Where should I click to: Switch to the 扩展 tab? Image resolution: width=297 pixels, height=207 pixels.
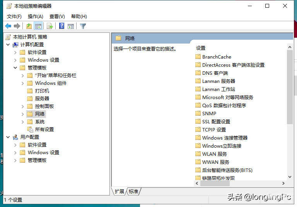(x=119, y=192)
